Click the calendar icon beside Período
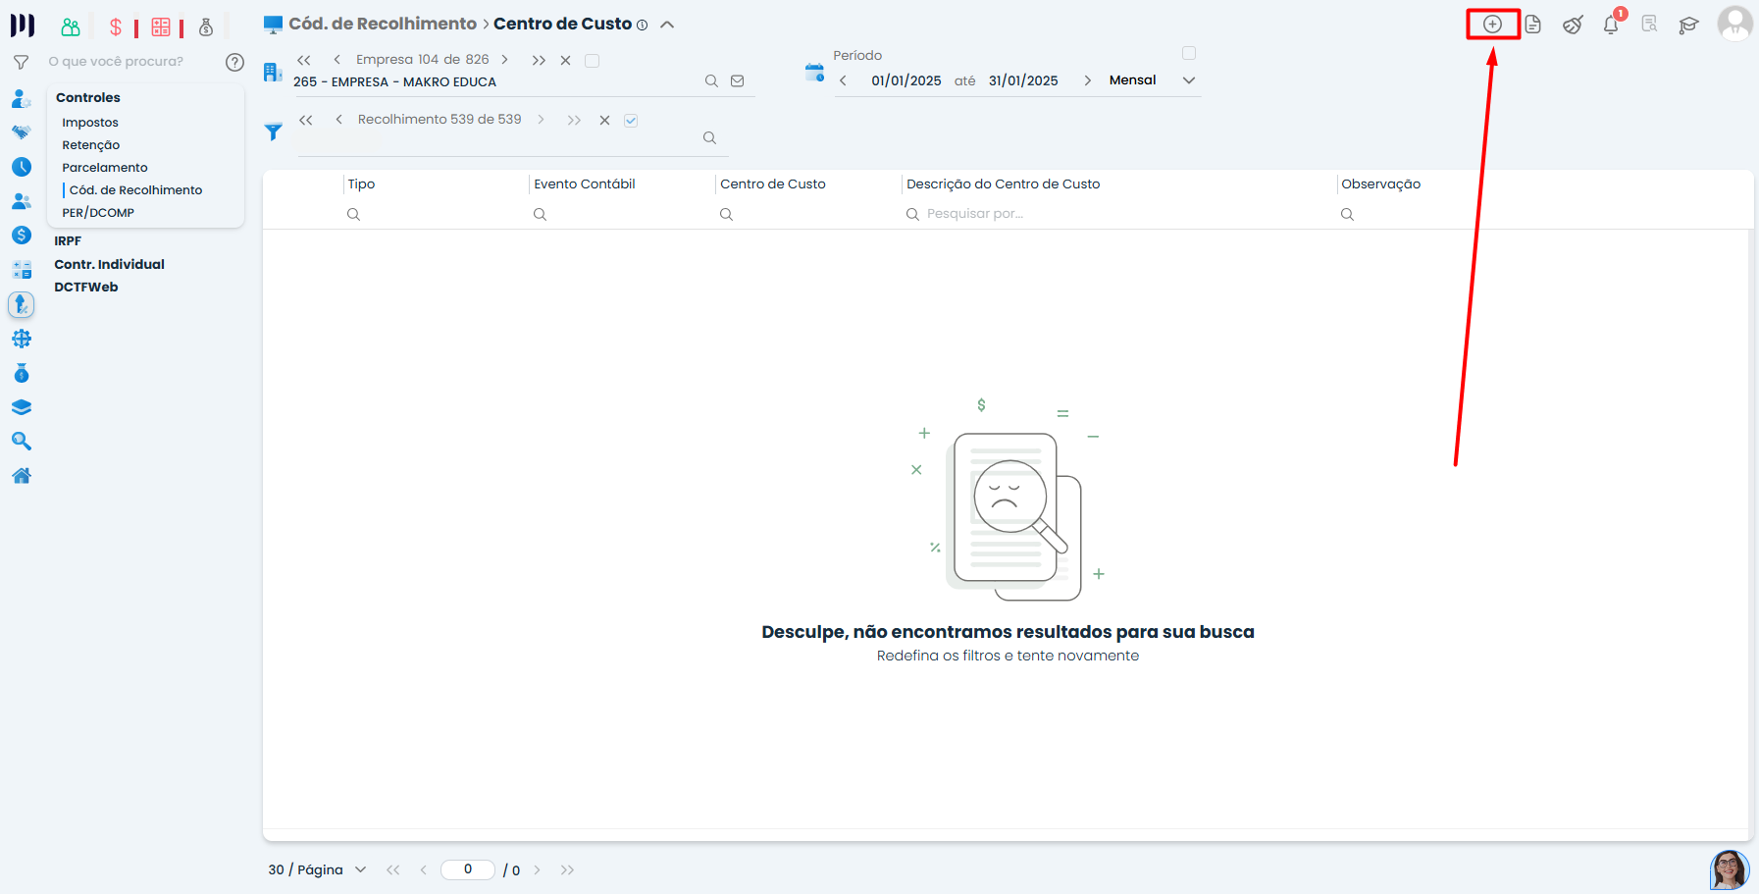The width and height of the screenshot is (1759, 894). 814,73
